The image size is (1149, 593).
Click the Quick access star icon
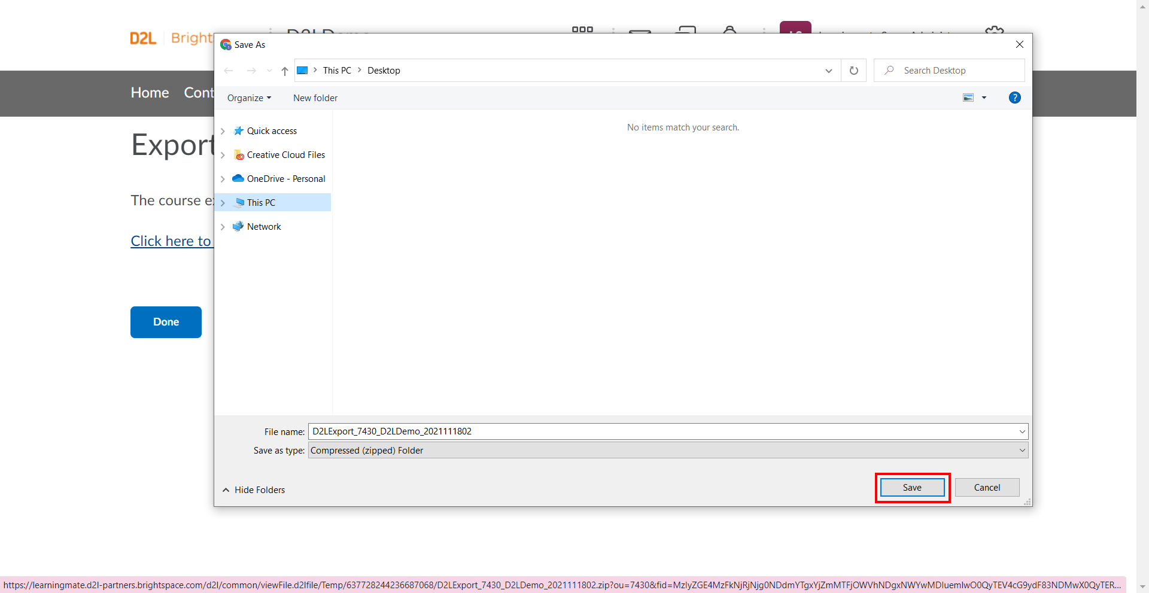point(239,131)
